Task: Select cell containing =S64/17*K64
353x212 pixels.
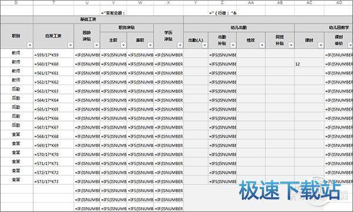Action: [x=54, y=99]
